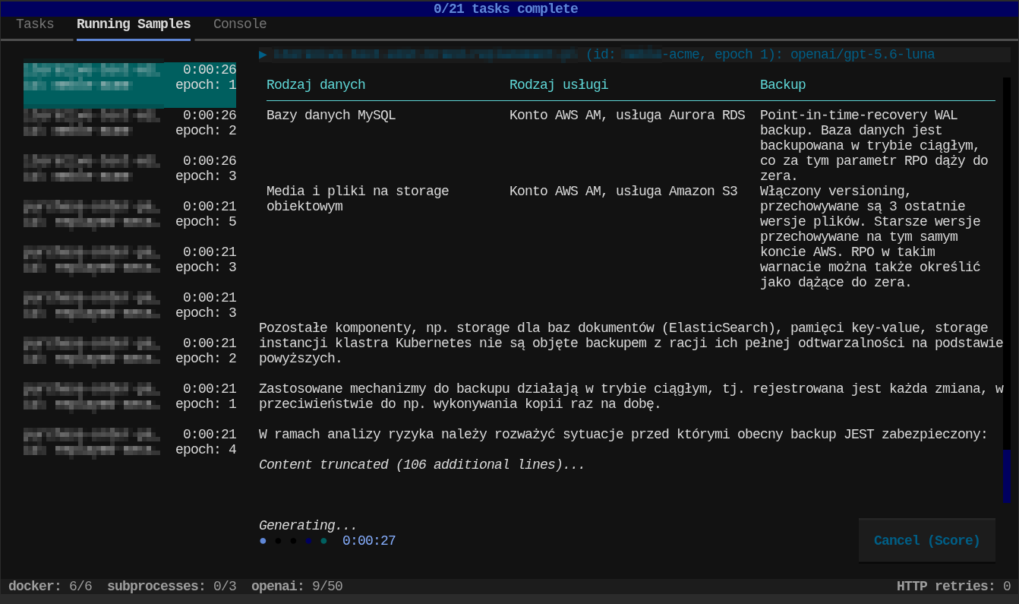Expand the sample header triangle before openai/gpt-5.6-luna

[263, 55]
